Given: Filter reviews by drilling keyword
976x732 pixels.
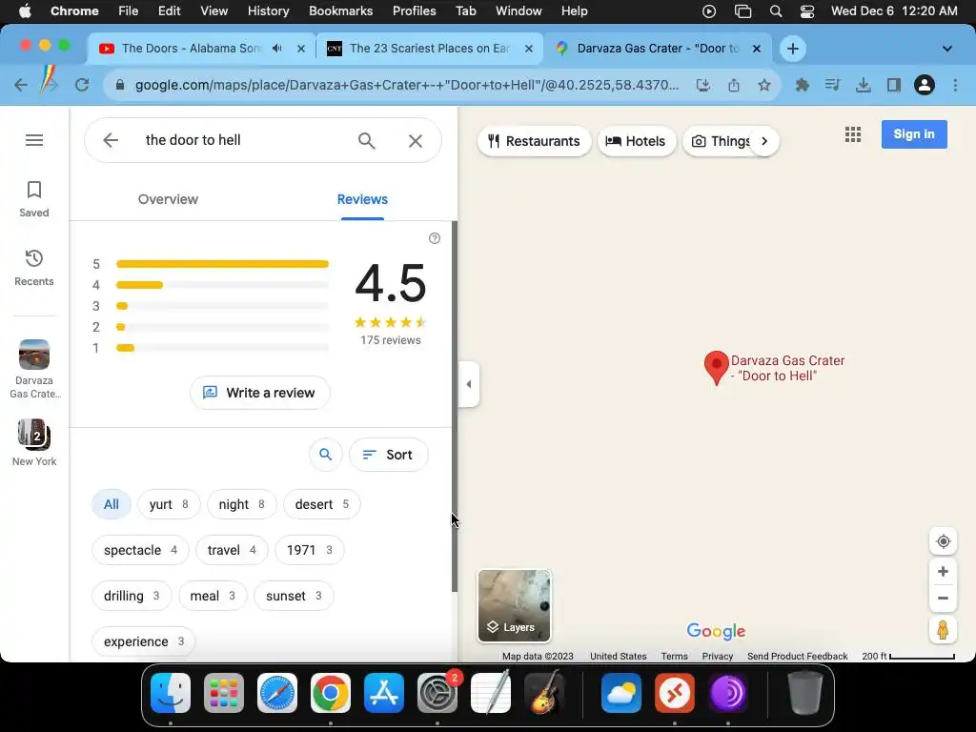Looking at the screenshot, I should (132, 596).
